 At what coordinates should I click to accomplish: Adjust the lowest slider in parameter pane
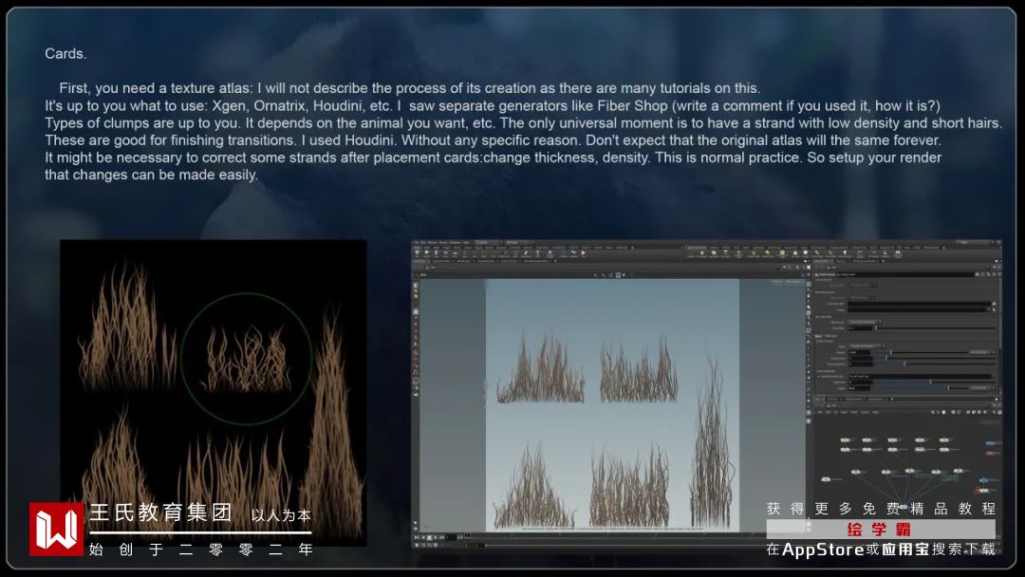pos(921,388)
